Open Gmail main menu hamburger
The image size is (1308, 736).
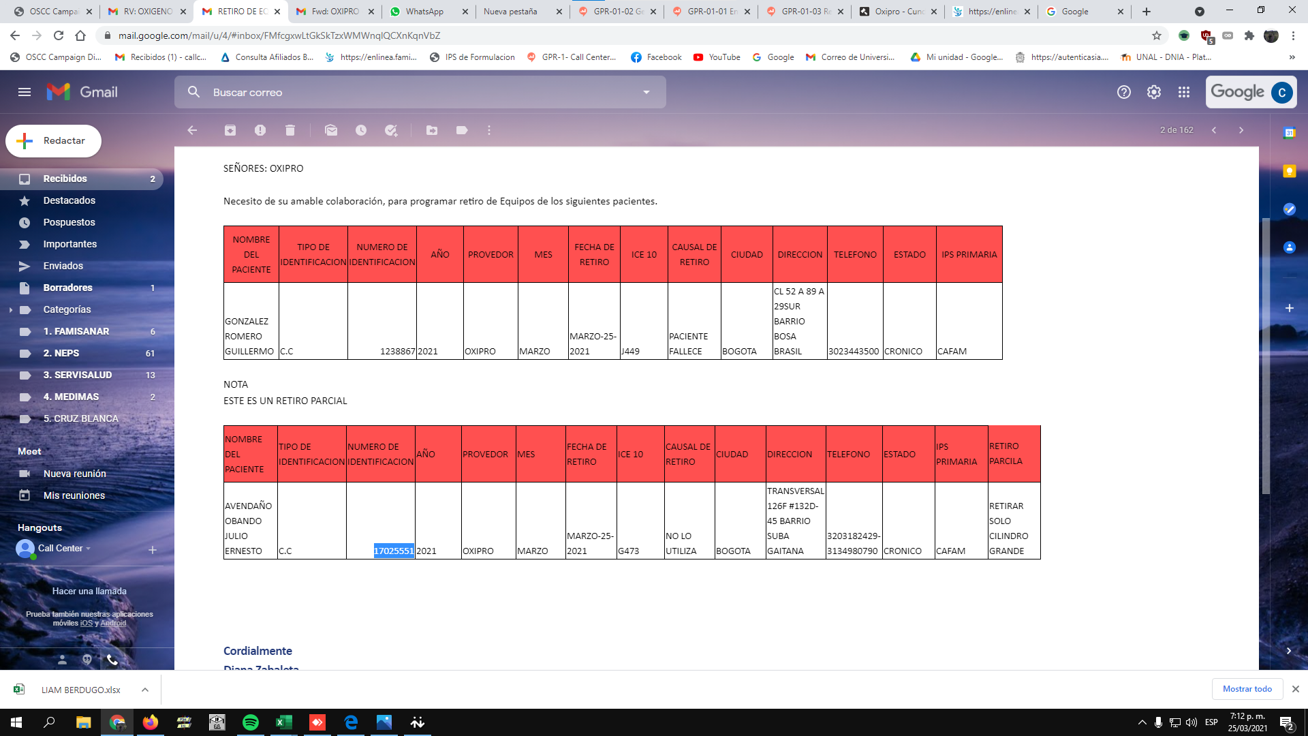pyautogui.click(x=25, y=92)
